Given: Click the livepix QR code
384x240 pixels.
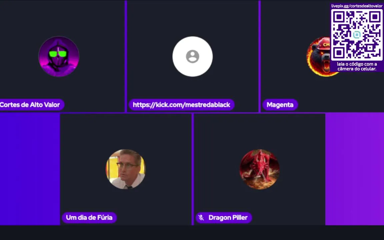Looking at the screenshot, I should pos(357,35).
